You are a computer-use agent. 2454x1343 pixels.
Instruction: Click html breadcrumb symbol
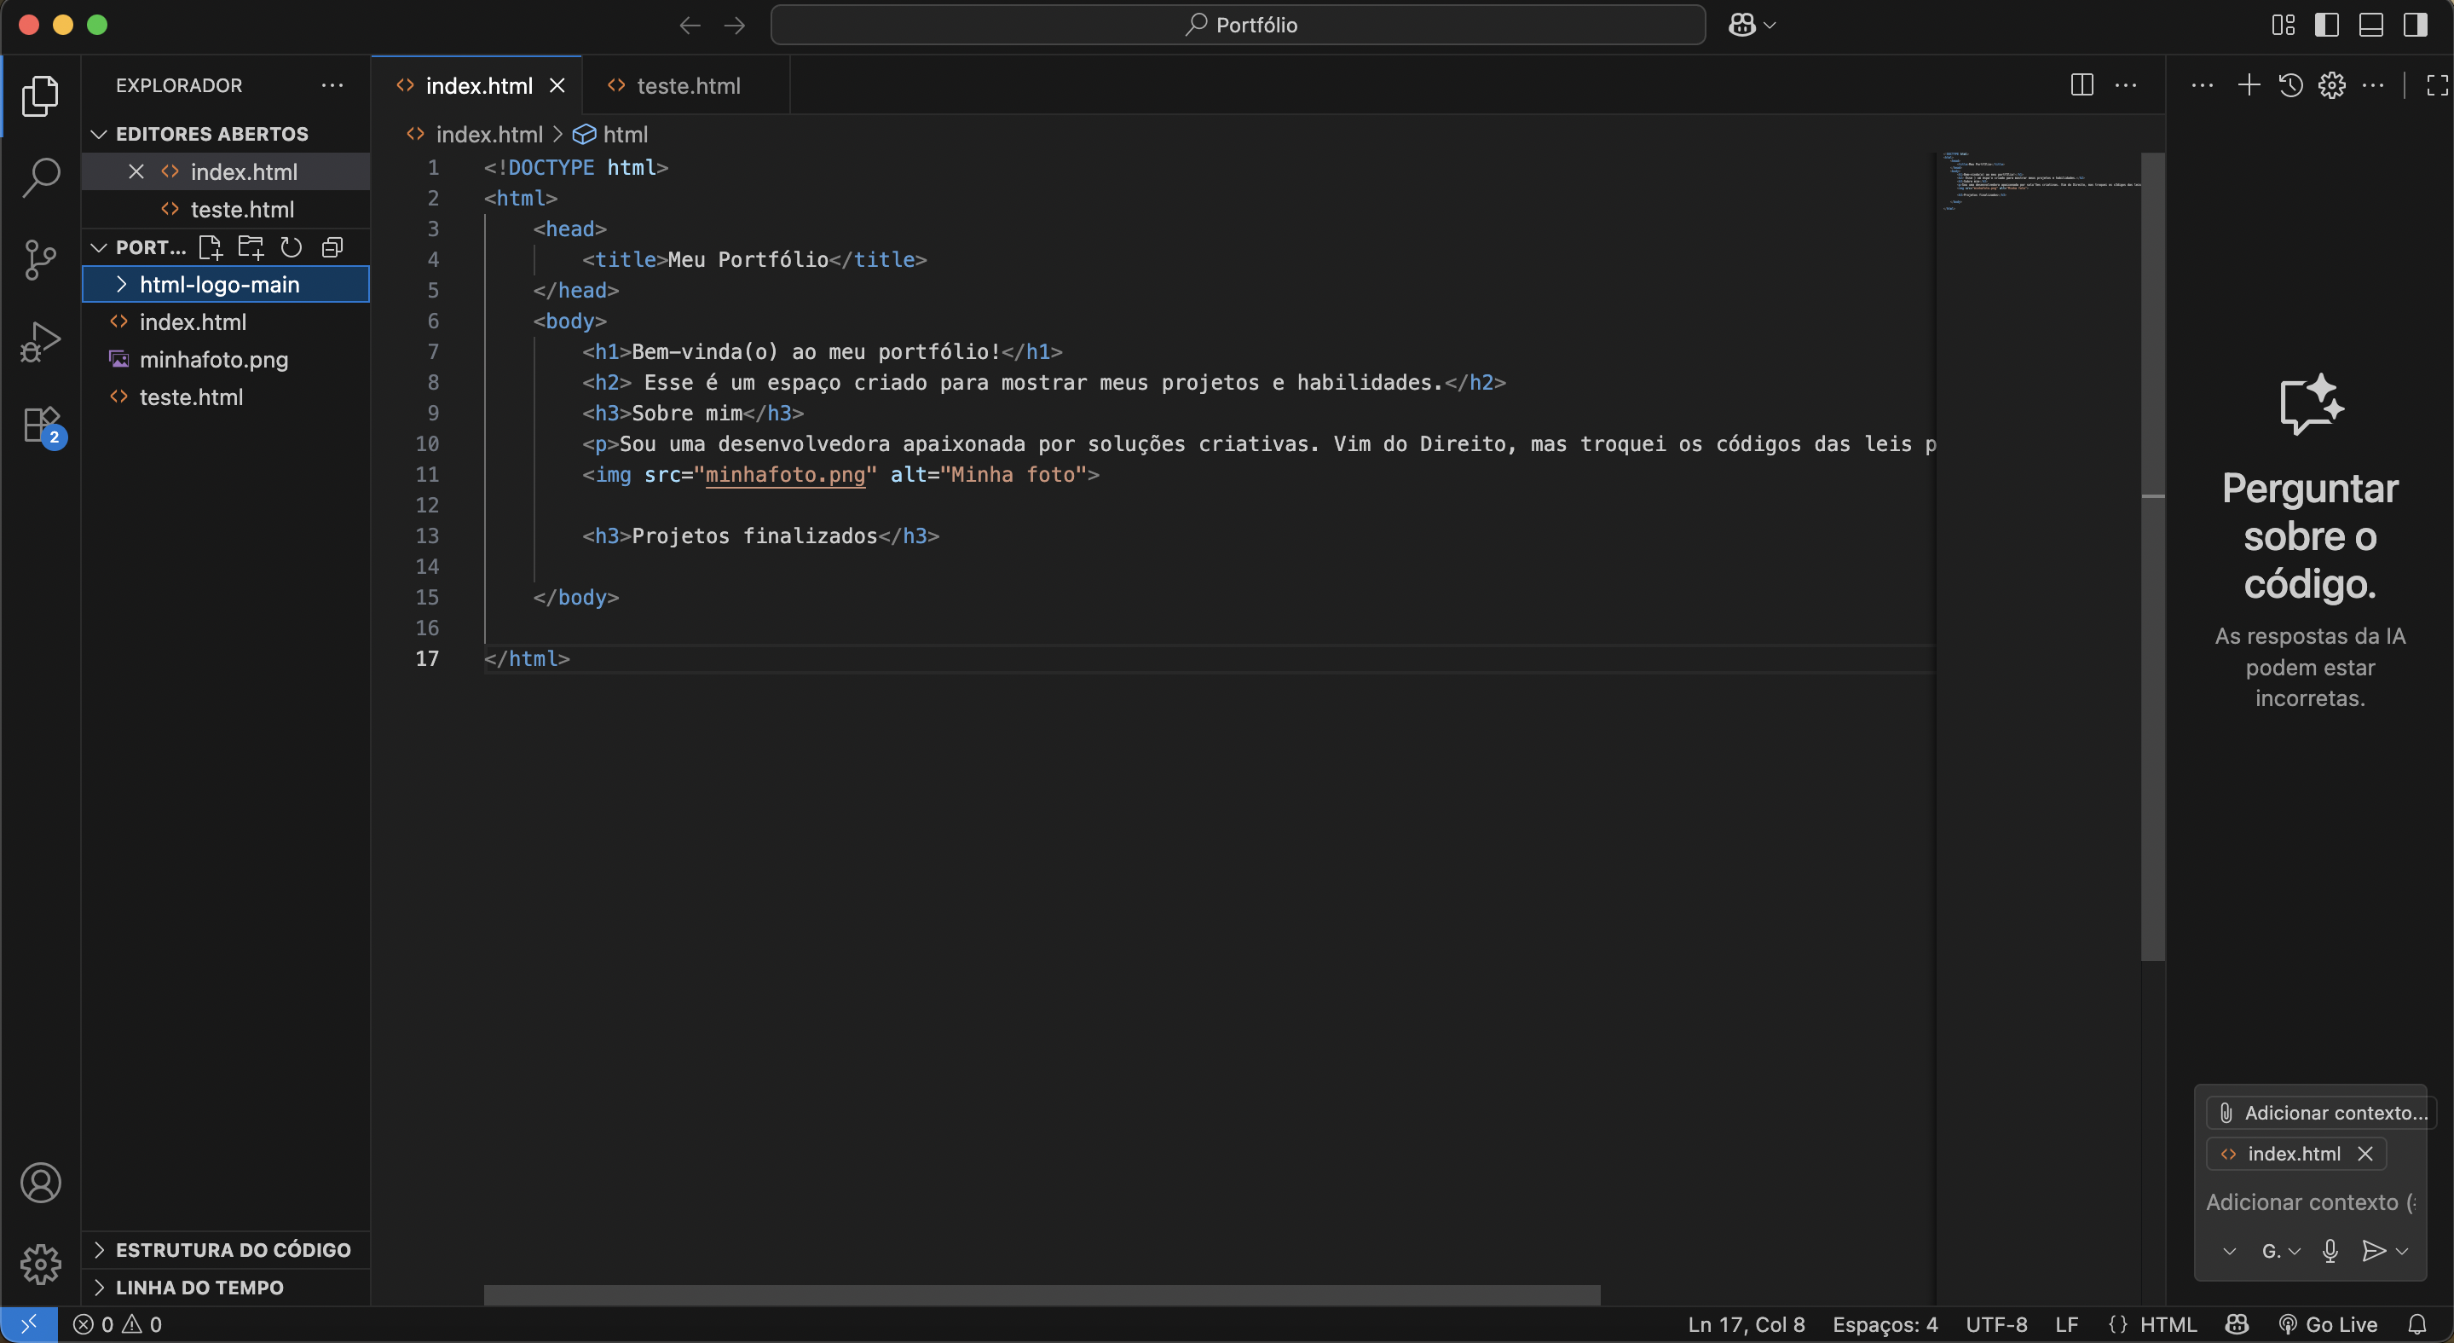pyautogui.click(x=609, y=135)
